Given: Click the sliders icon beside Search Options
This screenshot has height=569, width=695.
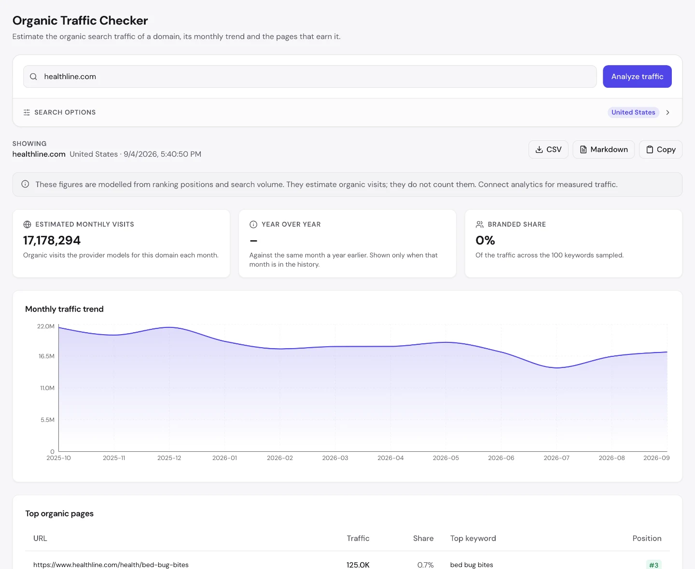Looking at the screenshot, I should (27, 112).
